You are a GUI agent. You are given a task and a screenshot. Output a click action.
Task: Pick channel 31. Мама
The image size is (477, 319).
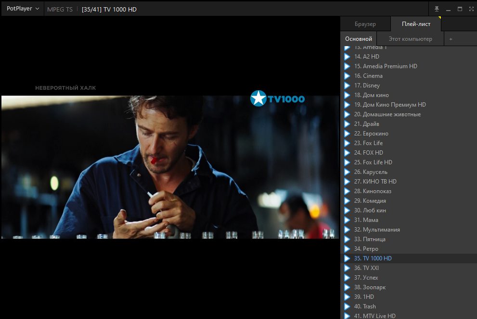pos(409,220)
